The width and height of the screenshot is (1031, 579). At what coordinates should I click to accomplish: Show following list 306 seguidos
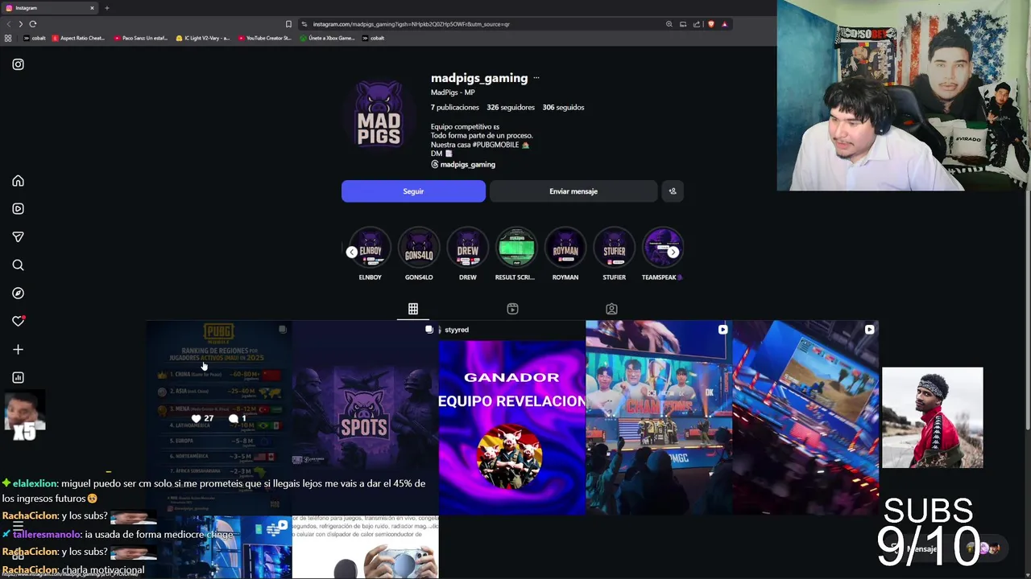[563, 107]
